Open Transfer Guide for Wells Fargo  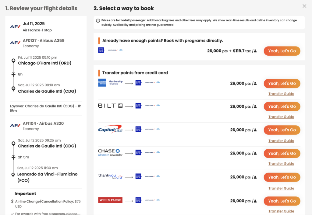[281, 211]
